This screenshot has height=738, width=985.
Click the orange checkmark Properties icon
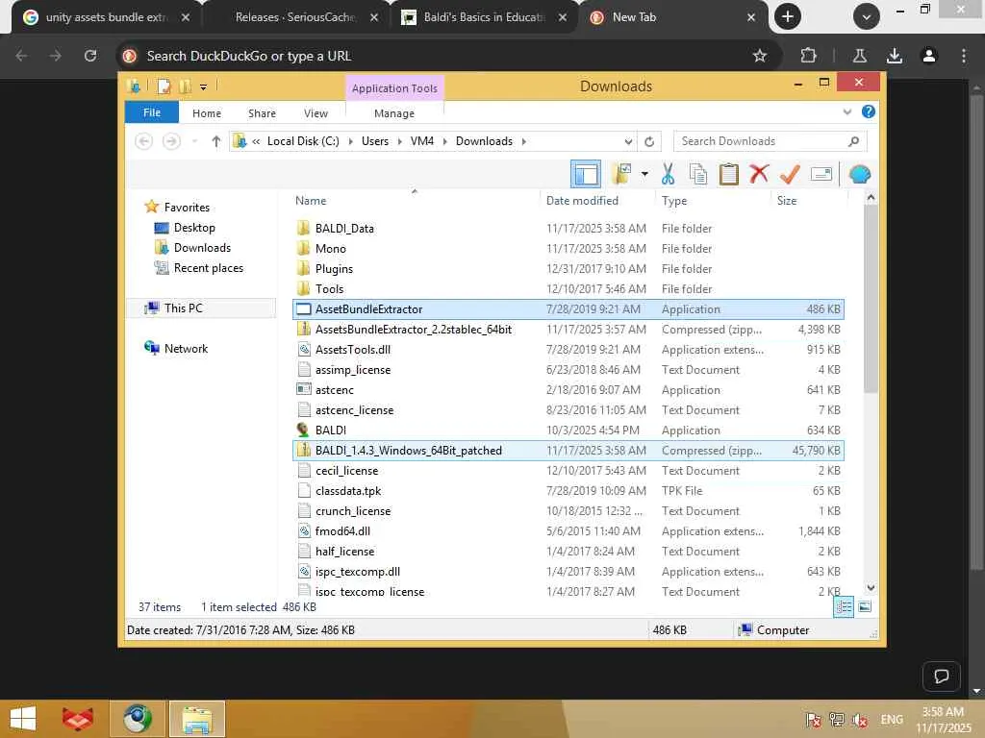pyautogui.click(x=790, y=174)
